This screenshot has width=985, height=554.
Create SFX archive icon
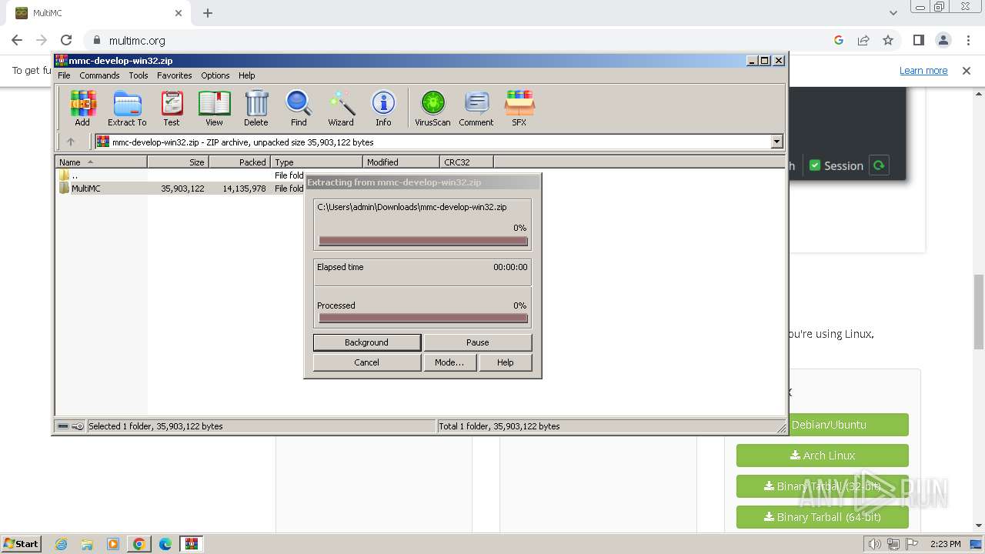pos(519,108)
